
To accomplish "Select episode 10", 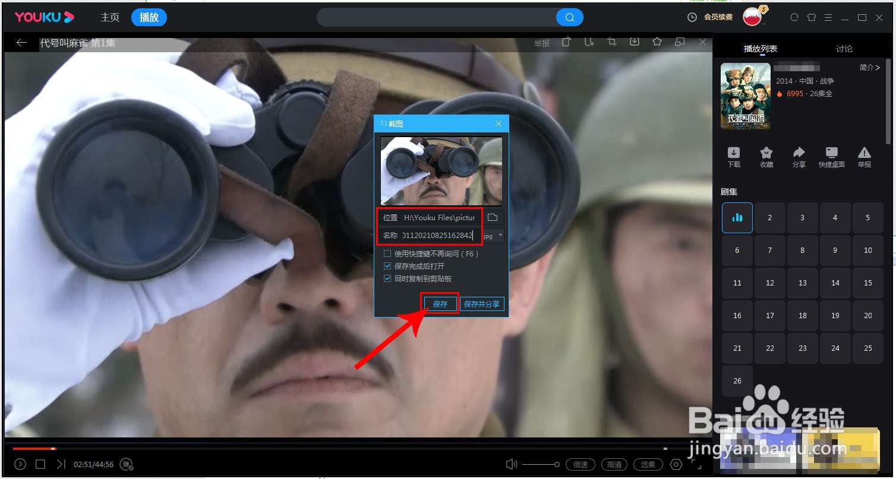I will (868, 250).
